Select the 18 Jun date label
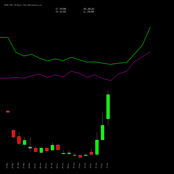The height and width of the screenshot is (174, 174). (107, 166)
